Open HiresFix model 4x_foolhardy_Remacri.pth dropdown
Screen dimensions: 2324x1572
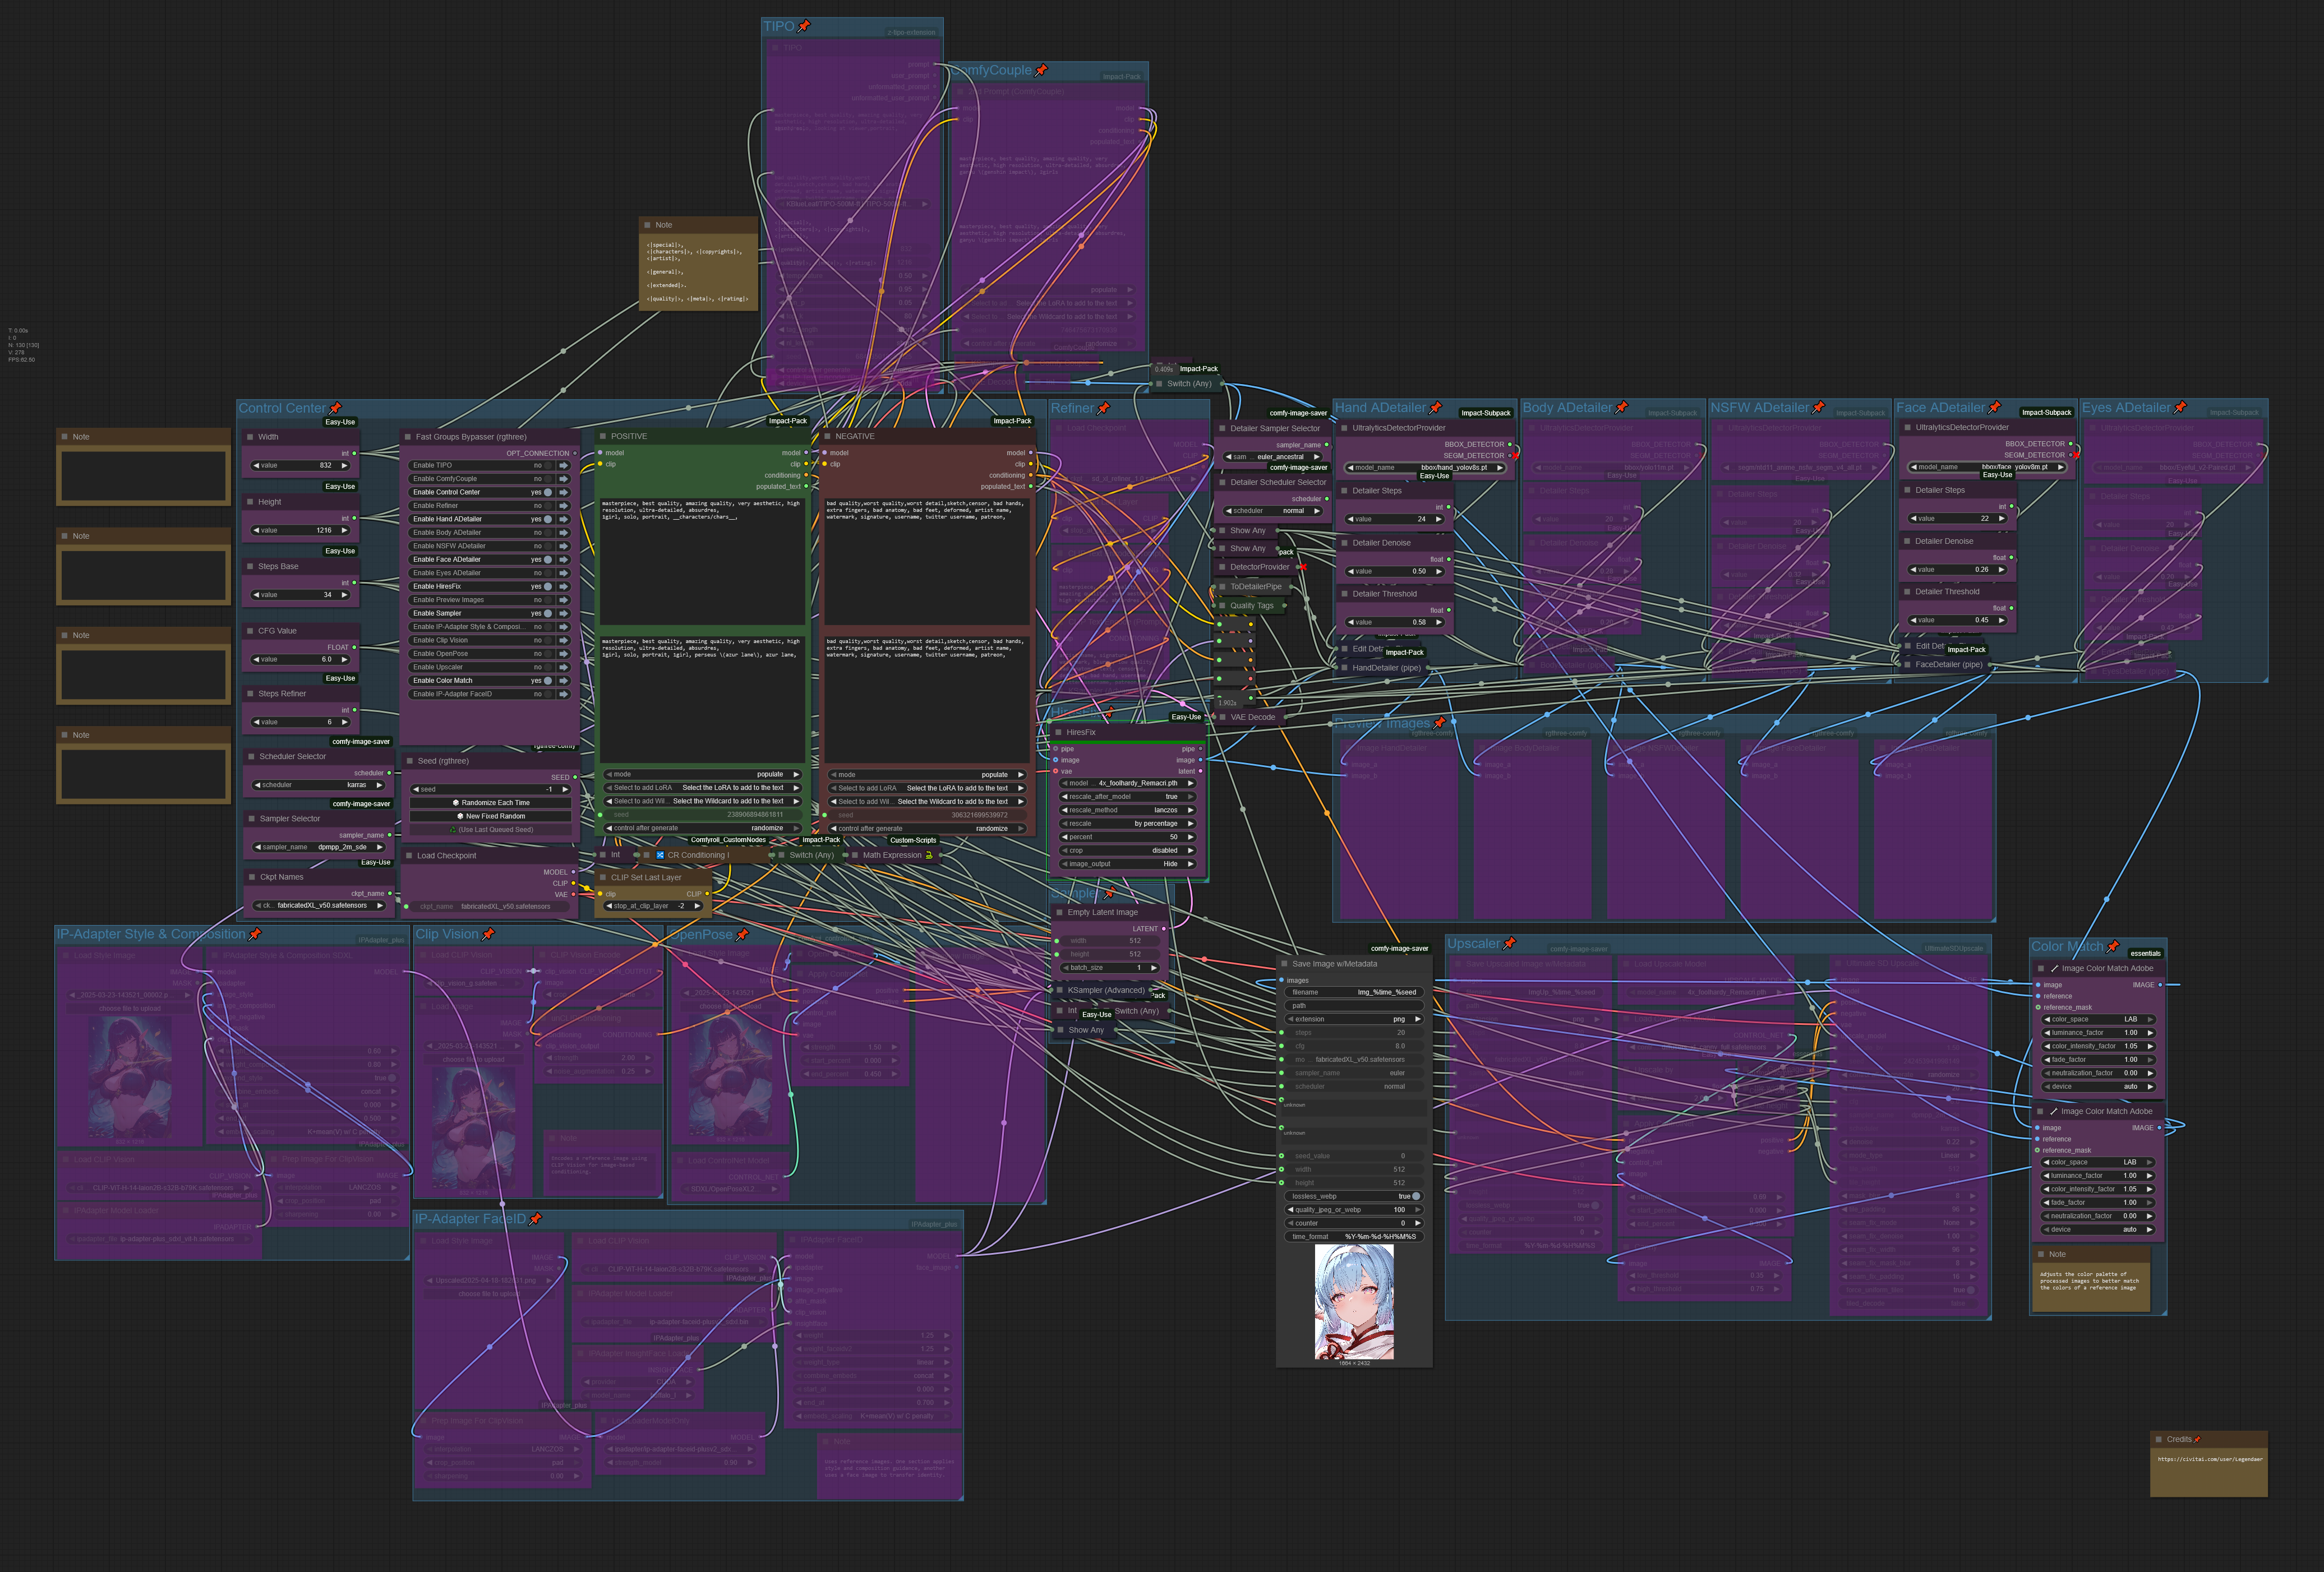(x=1128, y=784)
